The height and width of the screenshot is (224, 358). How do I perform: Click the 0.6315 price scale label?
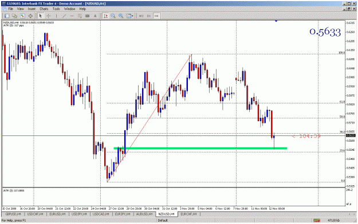click(351, 23)
